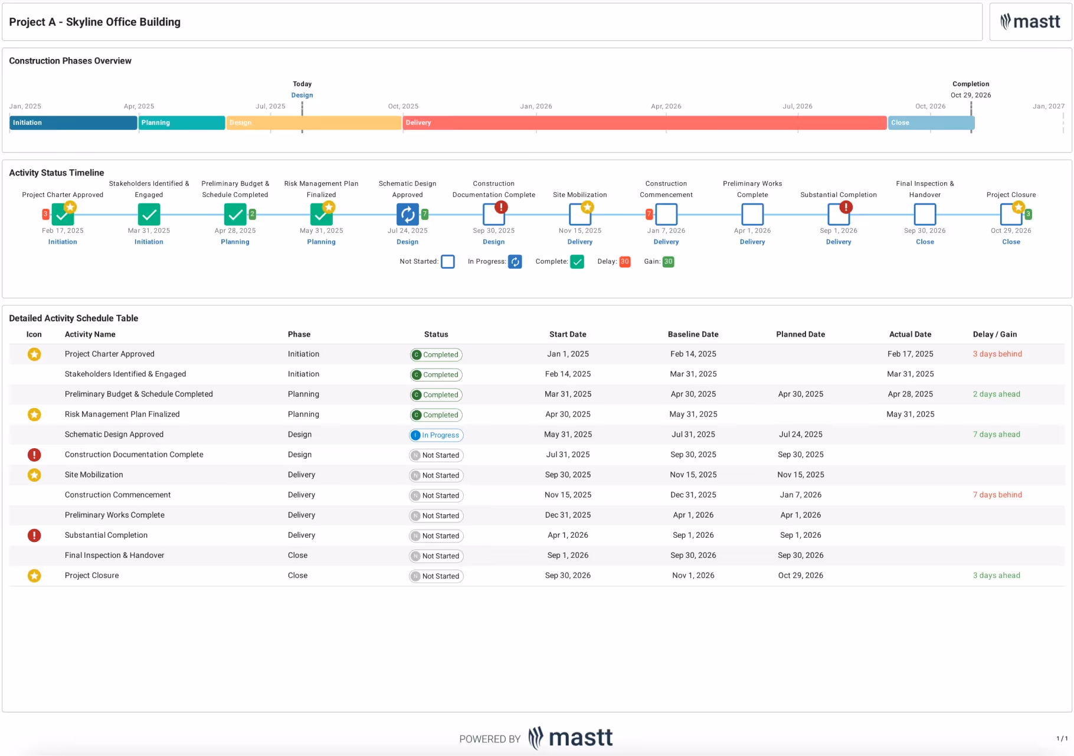This screenshot has width=1074, height=756.
Task: Click the Status column header
Action: [x=436, y=334]
